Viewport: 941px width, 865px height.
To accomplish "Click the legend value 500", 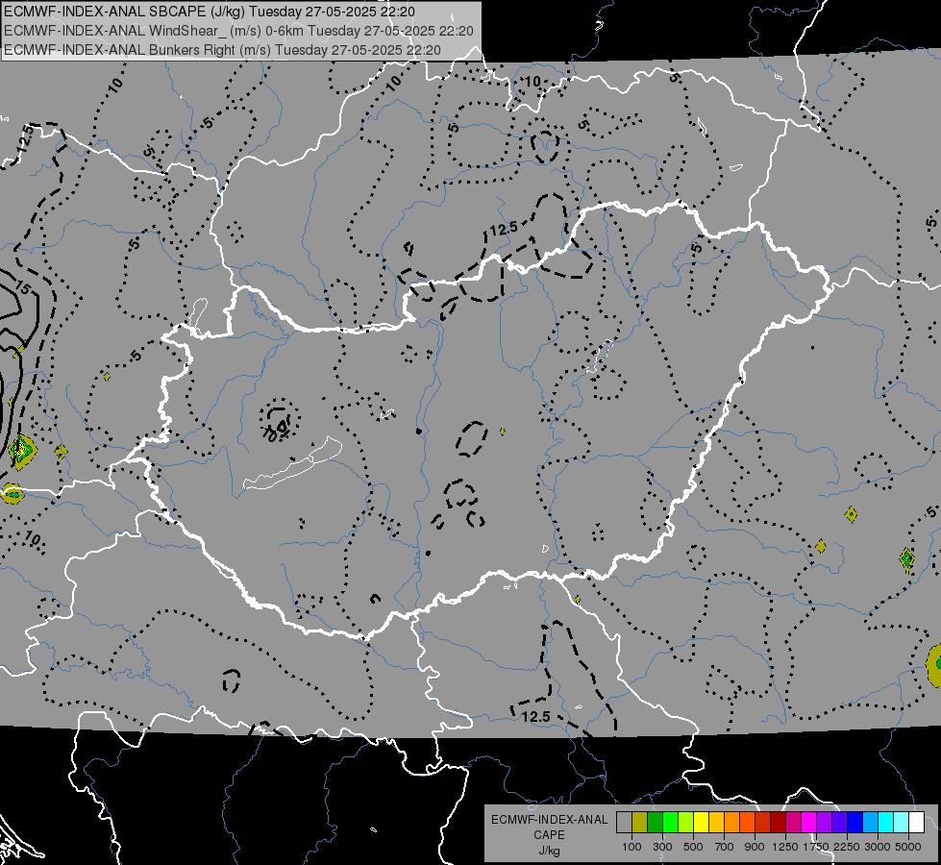I will [x=693, y=847].
